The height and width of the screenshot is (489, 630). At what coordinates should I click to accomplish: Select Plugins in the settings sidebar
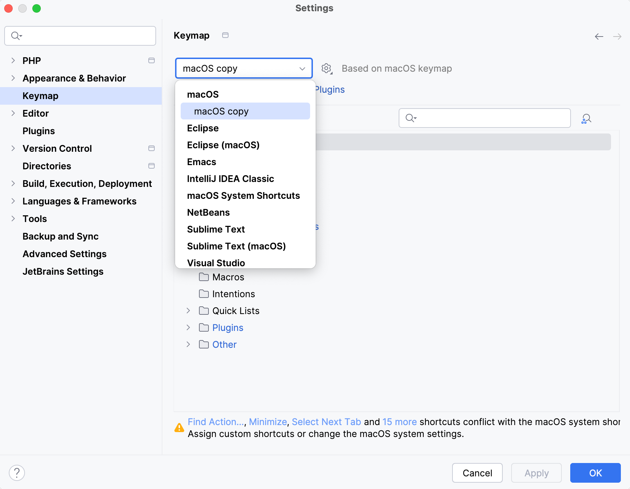coord(39,131)
